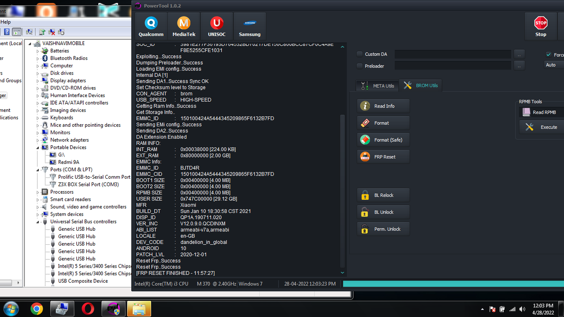Click the network signal tray icon
The height and width of the screenshot is (317, 564).
pyautogui.click(x=512, y=309)
